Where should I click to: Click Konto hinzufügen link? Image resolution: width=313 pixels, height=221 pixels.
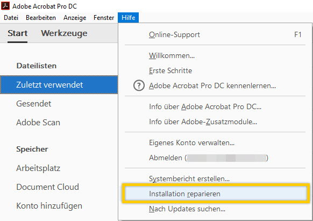click(x=49, y=206)
